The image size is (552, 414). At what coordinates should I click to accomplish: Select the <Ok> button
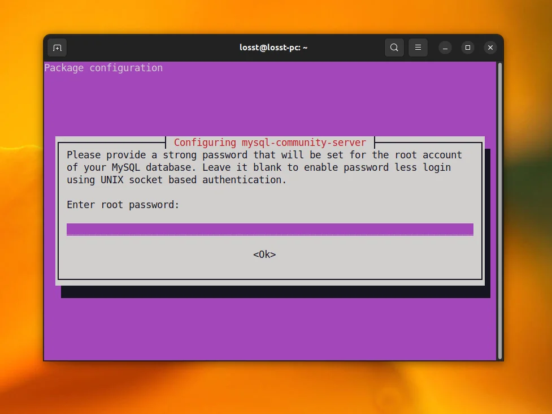click(x=264, y=254)
